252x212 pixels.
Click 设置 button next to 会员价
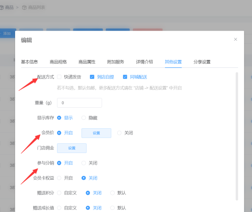96,133
